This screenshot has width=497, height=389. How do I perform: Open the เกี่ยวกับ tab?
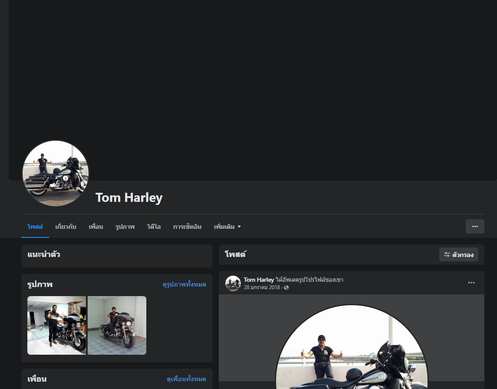(x=66, y=227)
